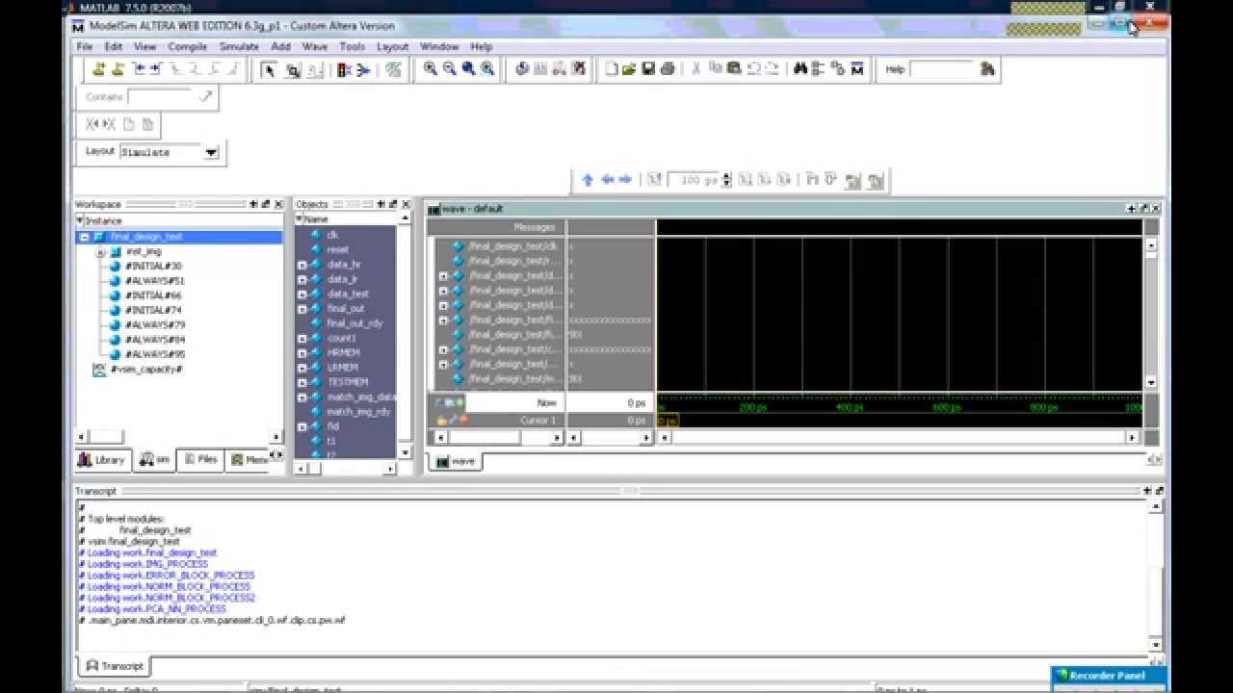The image size is (1233, 693).
Task: Click the Open folder toolbar icon
Action: [629, 68]
